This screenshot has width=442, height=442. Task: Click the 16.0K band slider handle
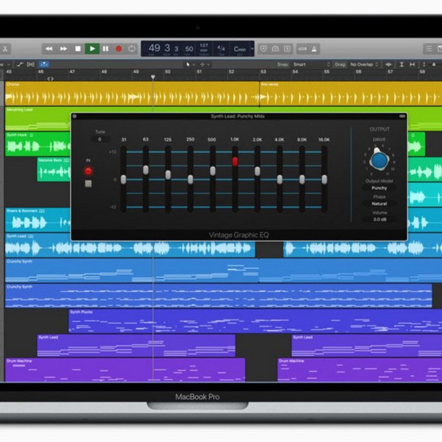(325, 180)
